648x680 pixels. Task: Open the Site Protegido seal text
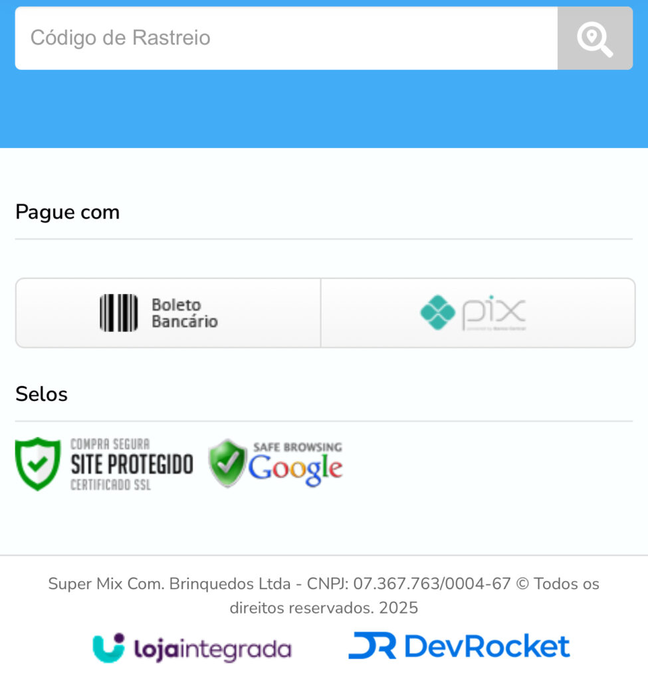click(x=132, y=464)
